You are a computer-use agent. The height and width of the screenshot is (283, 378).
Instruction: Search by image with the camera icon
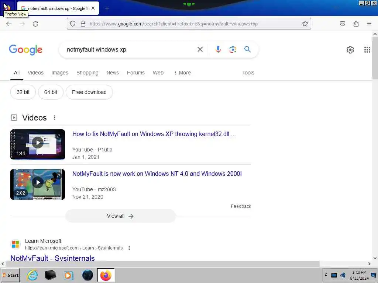pos(233,50)
